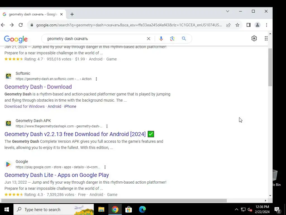The height and width of the screenshot is (215, 286).
Task: Open Geometry Dash - Download link
Action: pyautogui.click(x=38, y=87)
